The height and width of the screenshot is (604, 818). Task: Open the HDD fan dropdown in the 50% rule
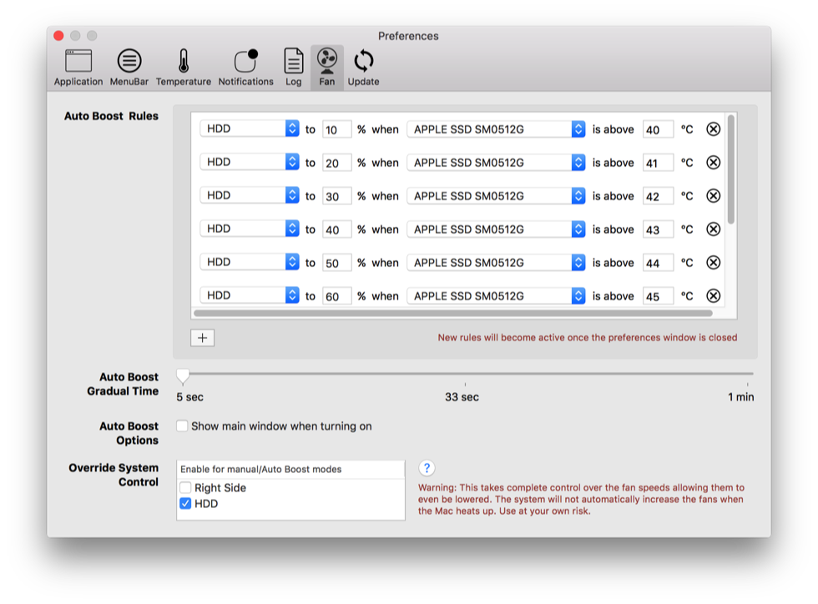click(x=250, y=262)
